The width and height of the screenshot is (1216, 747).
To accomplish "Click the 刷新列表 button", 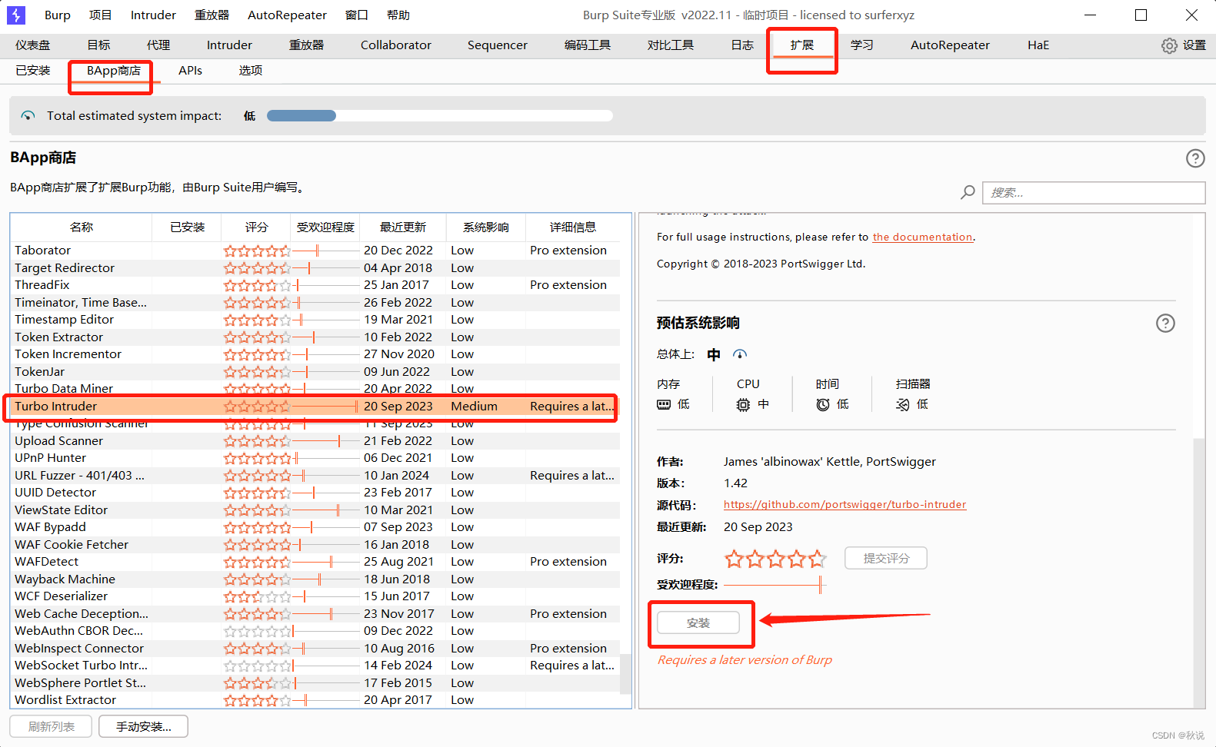I will click(51, 726).
